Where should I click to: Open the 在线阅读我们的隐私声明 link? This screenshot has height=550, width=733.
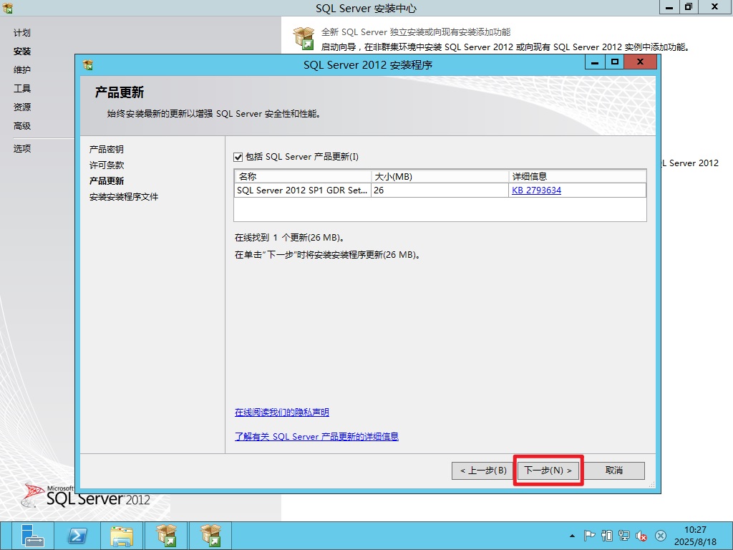282,412
